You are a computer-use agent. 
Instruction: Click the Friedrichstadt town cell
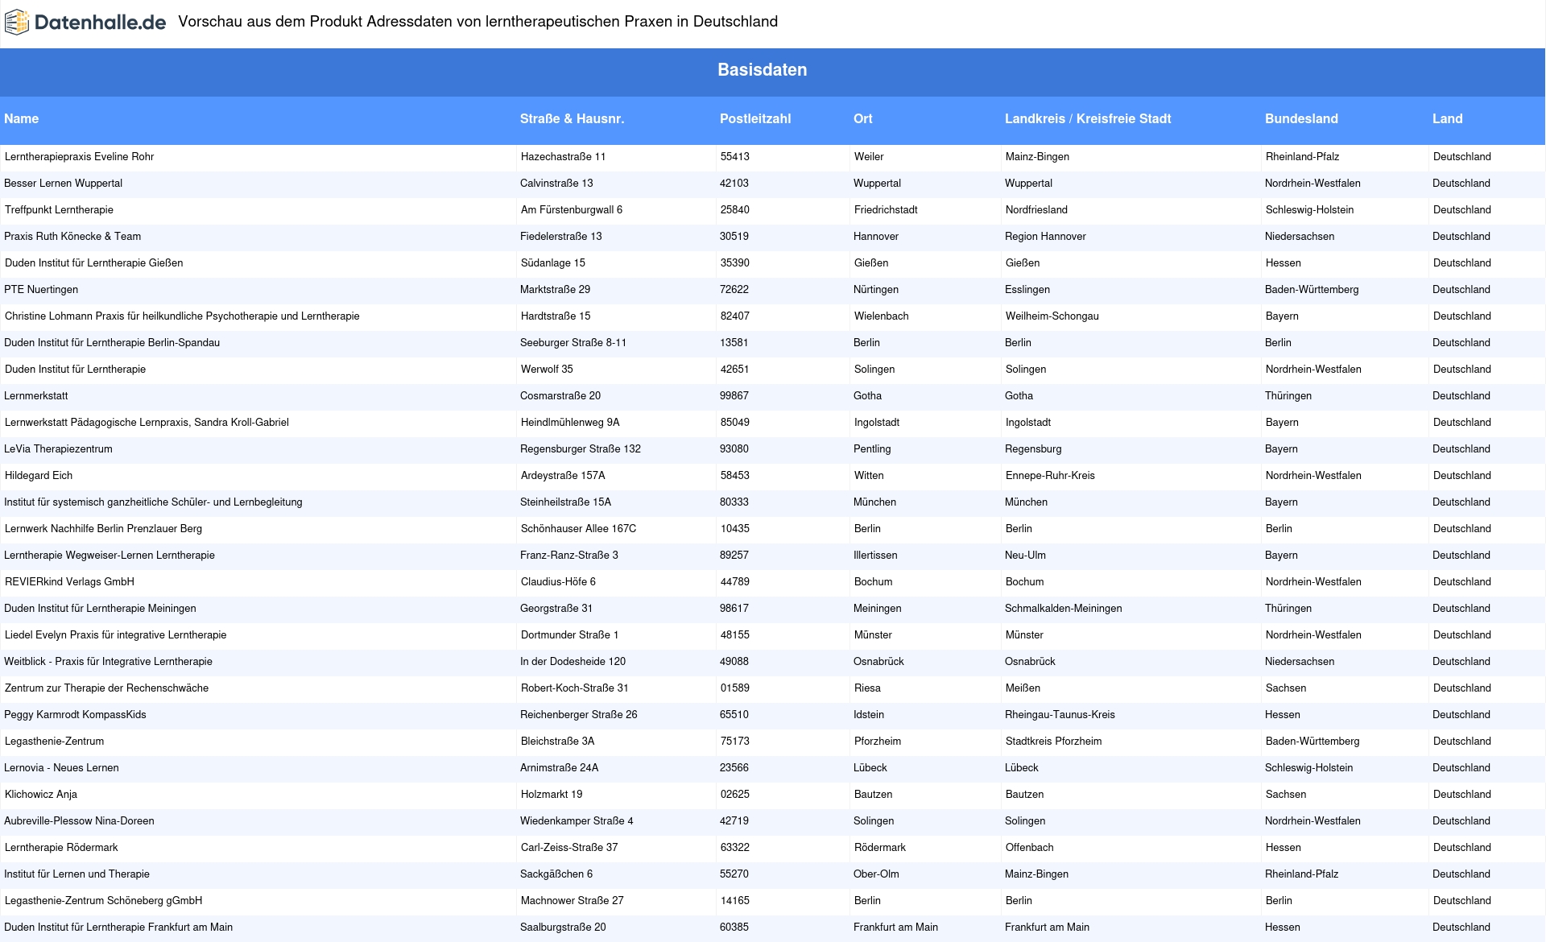point(886,210)
